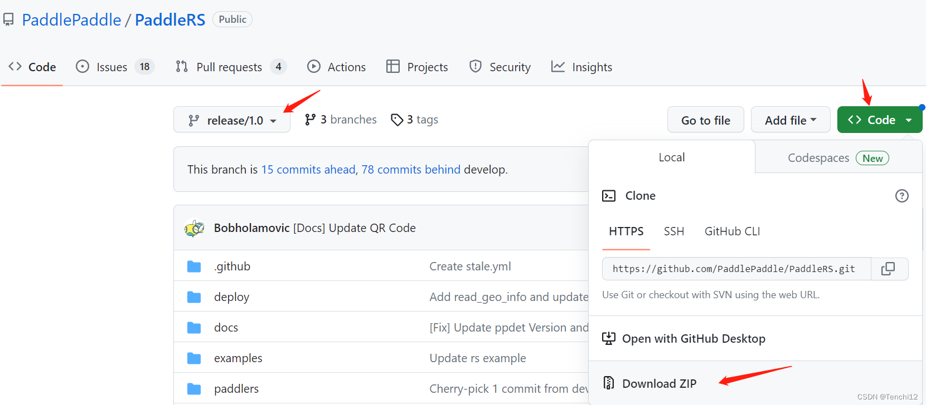This screenshot has width=926, height=405.
Task: Open the Cherry-pick 1 commit message
Action: [x=509, y=389]
